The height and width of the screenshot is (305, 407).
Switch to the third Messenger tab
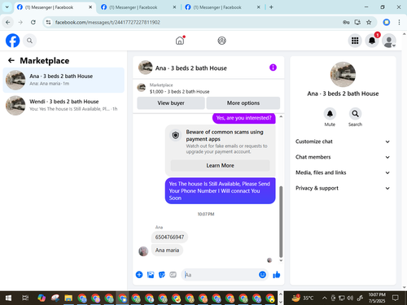click(x=221, y=7)
